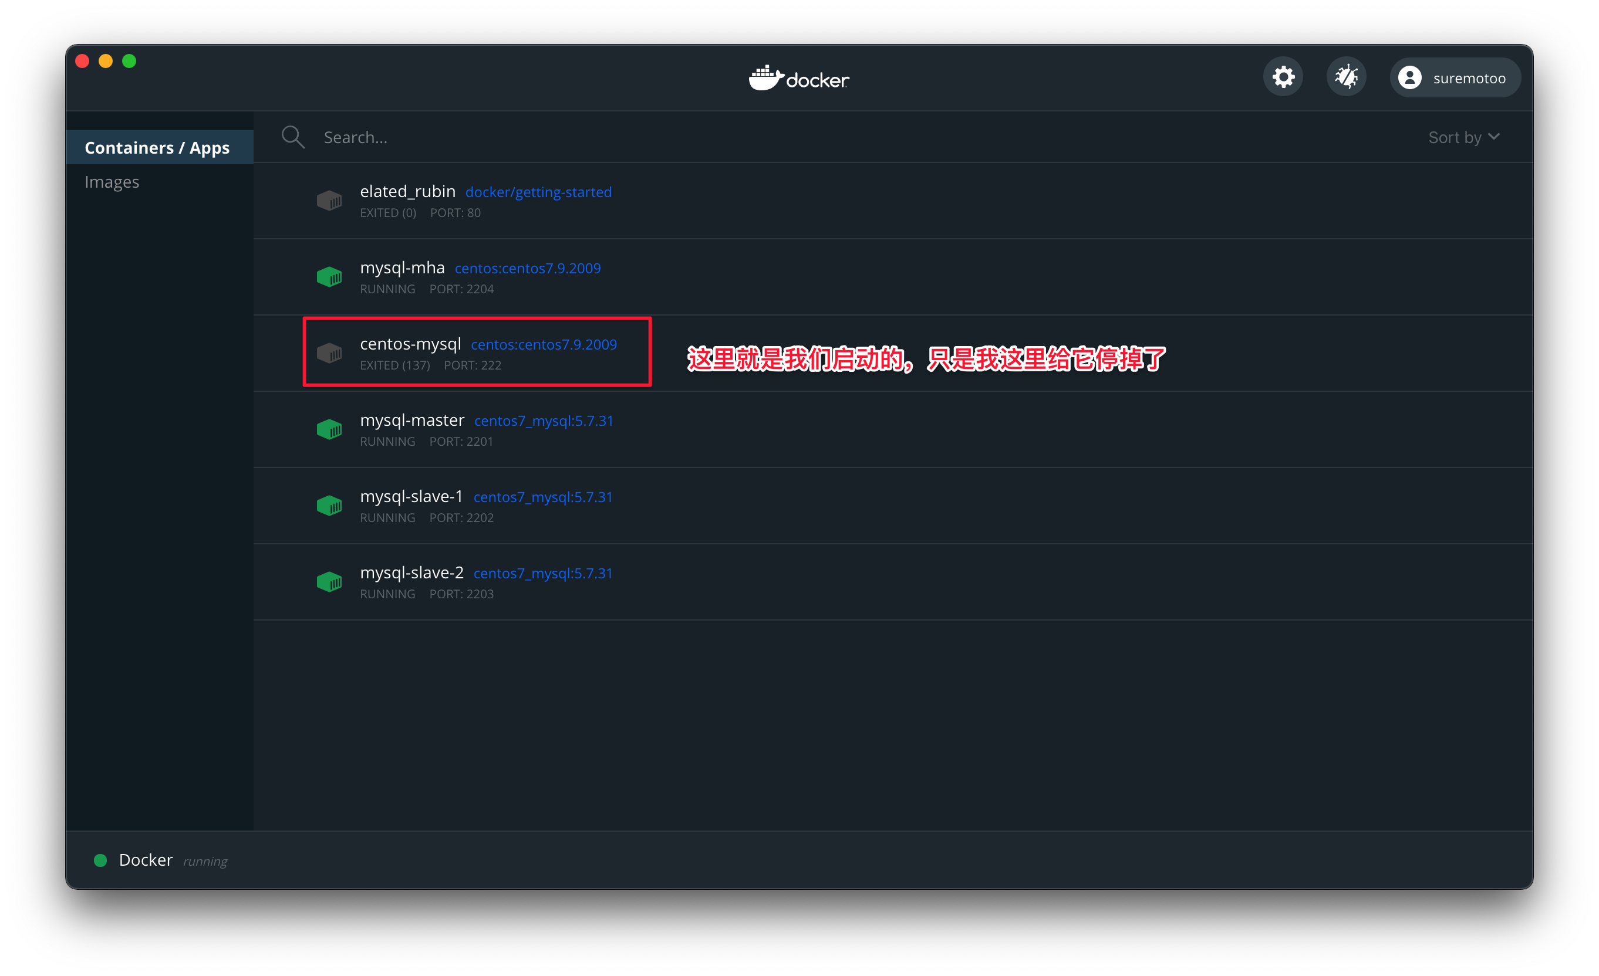Open the docker/getting-started image link
This screenshot has width=1599, height=976.
(538, 192)
